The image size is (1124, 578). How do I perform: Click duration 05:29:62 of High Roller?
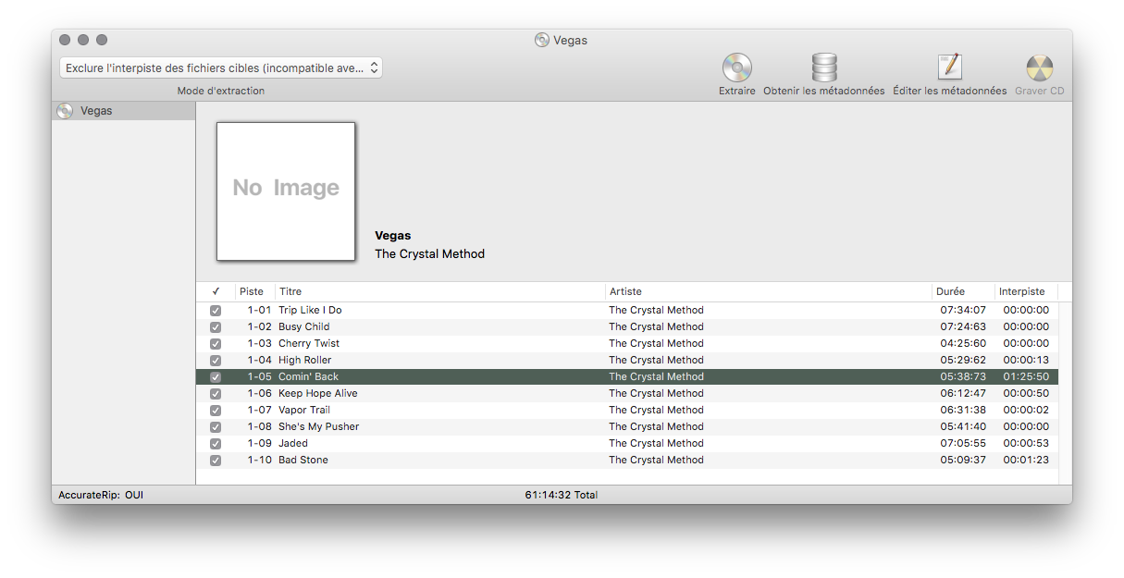963,361
